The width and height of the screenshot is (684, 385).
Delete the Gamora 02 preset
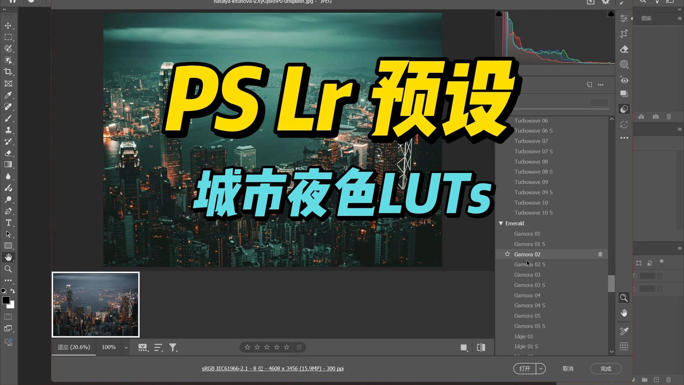coord(600,254)
